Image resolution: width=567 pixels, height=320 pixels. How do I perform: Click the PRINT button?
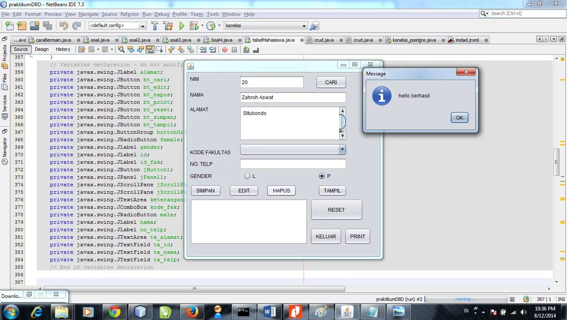[357, 236]
